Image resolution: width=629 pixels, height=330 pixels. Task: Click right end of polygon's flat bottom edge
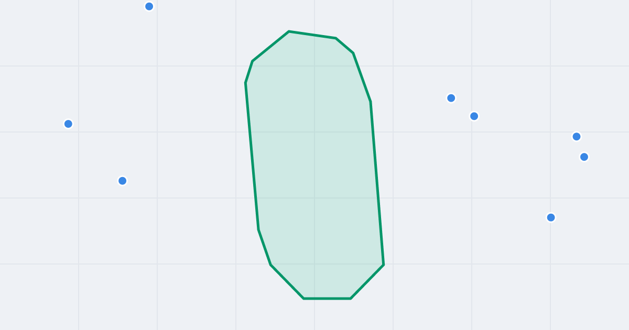(350, 299)
